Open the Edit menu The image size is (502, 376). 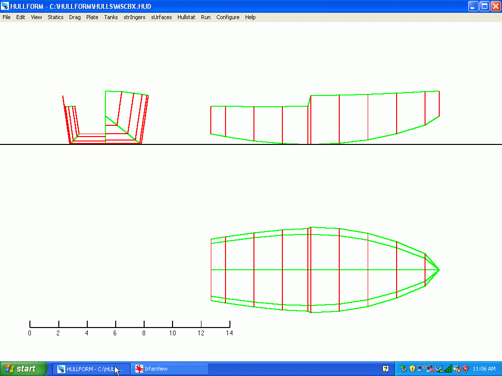point(21,17)
